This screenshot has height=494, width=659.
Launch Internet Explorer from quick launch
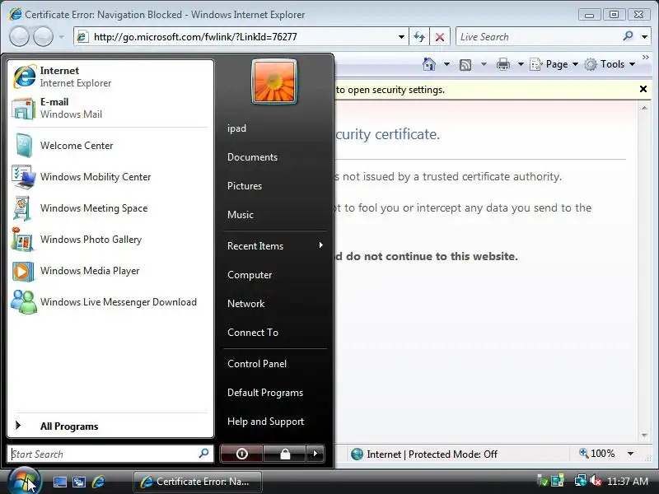tap(98, 481)
